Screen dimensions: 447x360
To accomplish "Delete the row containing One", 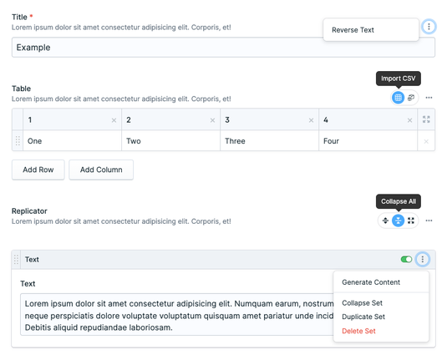I will click(x=426, y=141).
